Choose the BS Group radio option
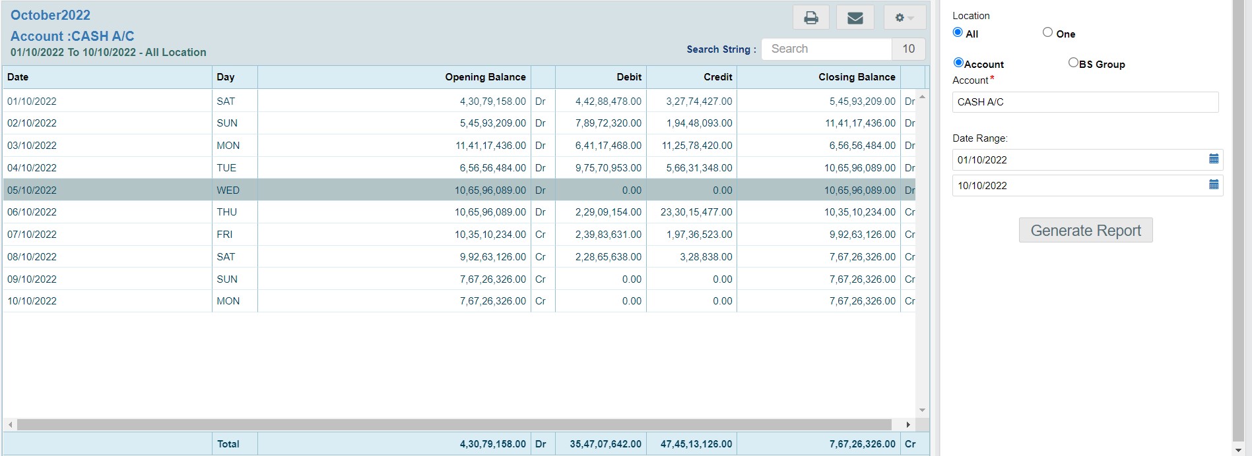The width and height of the screenshot is (1252, 456). pos(1073,63)
